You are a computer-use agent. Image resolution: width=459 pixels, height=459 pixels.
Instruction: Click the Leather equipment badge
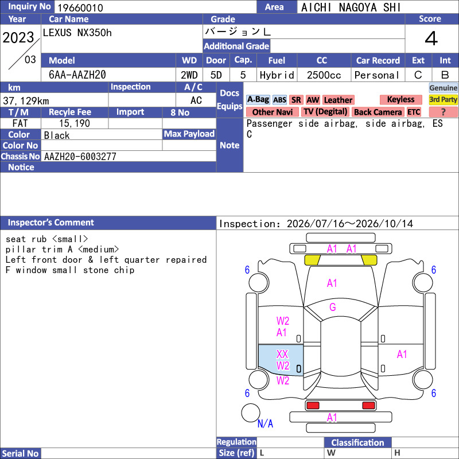(x=339, y=100)
